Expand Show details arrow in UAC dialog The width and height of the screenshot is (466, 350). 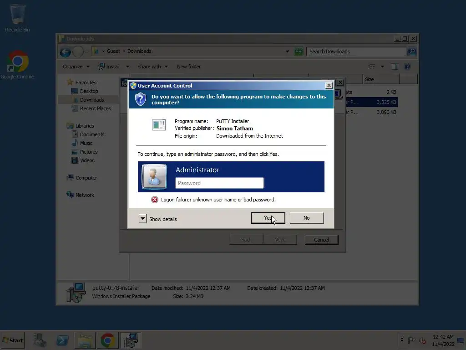pos(142,219)
